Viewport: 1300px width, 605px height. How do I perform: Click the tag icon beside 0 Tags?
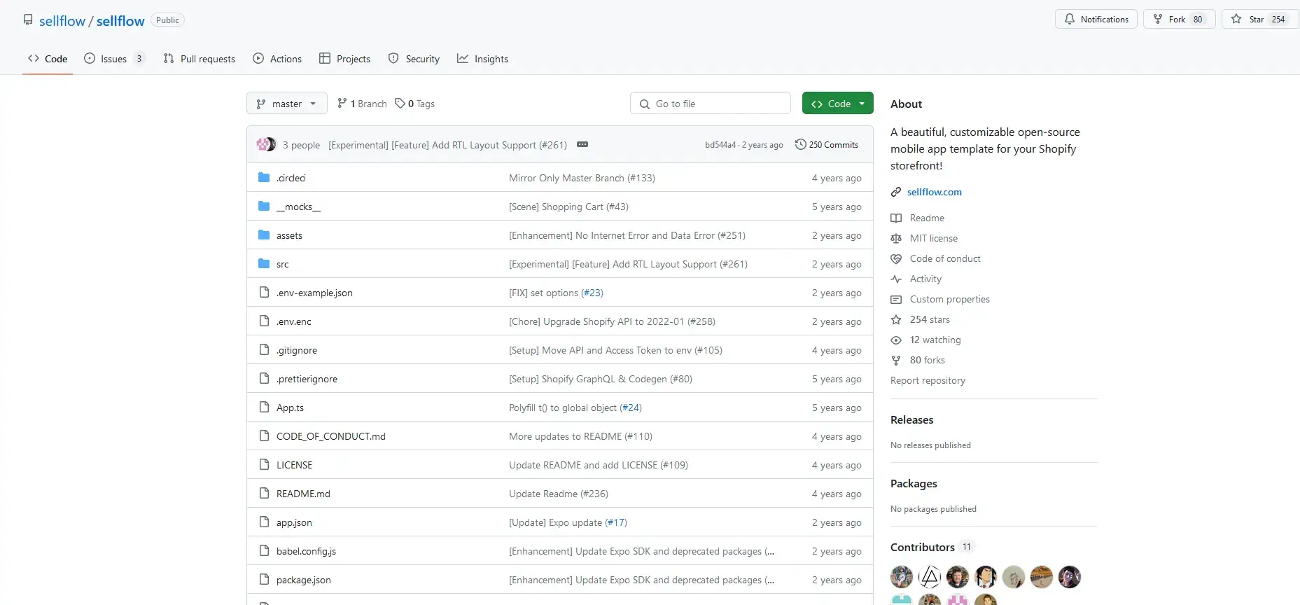pyautogui.click(x=400, y=104)
